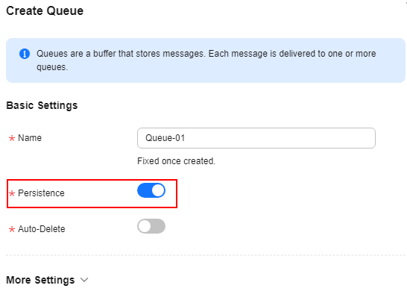Click the queues buffer info message text

206,60
